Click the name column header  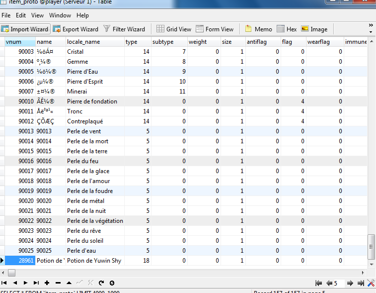(x=51, y=42)
